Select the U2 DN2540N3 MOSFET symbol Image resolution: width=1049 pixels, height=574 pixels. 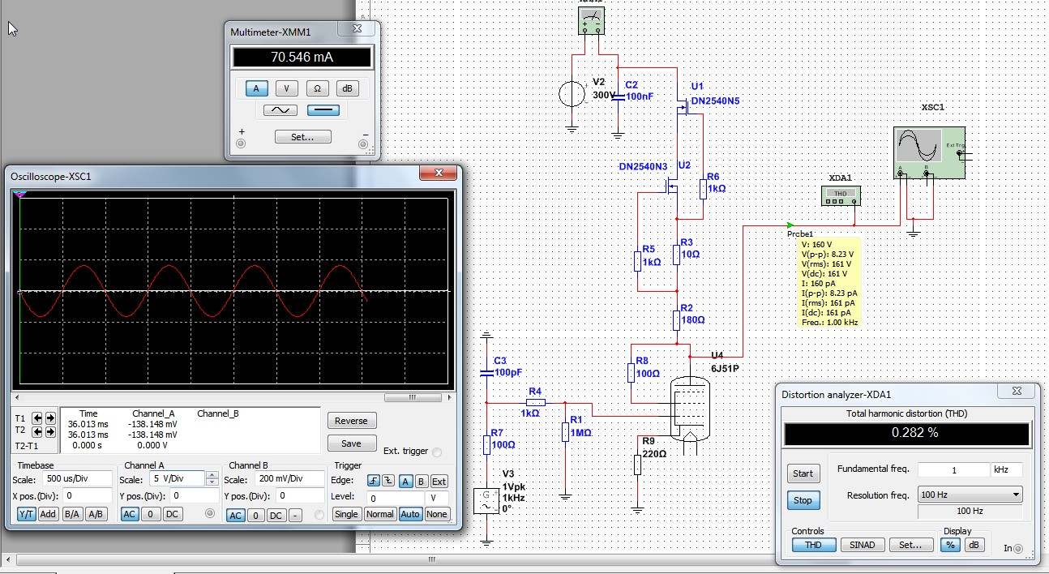(672, 188)
